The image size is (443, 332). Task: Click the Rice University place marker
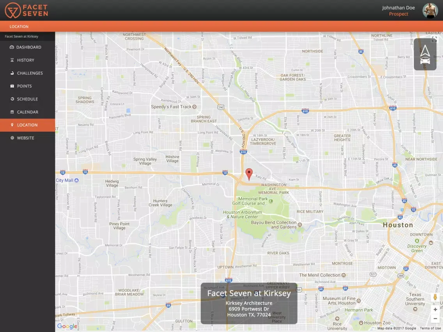pos(337,319)
